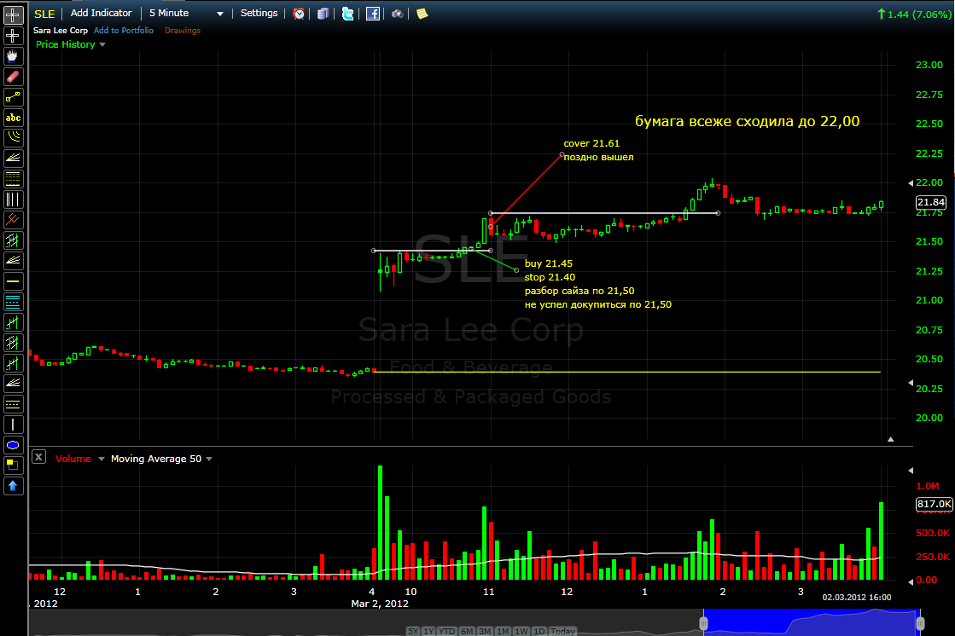This screenshot has height=636, width=955.
Task: Select the 'cover 21.61' annotation text
Action: (x=591, y=143)
